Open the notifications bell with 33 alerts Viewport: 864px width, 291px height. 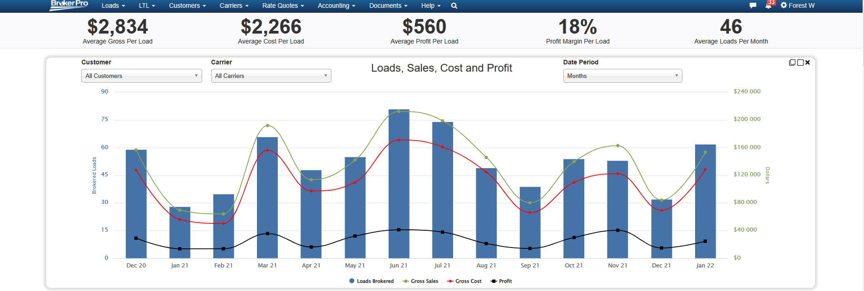(x=768, y=6)
